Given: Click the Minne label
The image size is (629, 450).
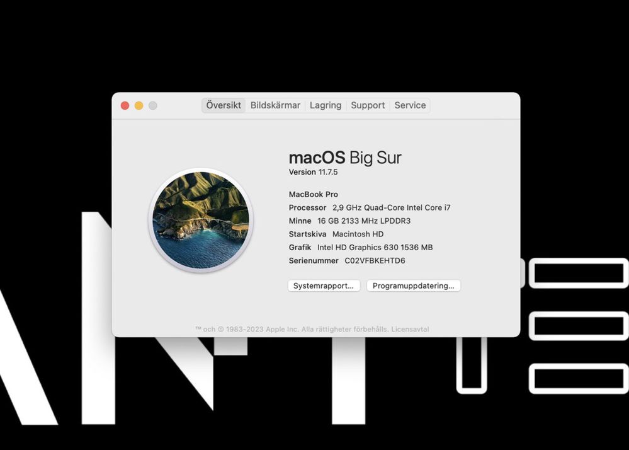Looking at the screenshot, I should click(x=300, y=221).
